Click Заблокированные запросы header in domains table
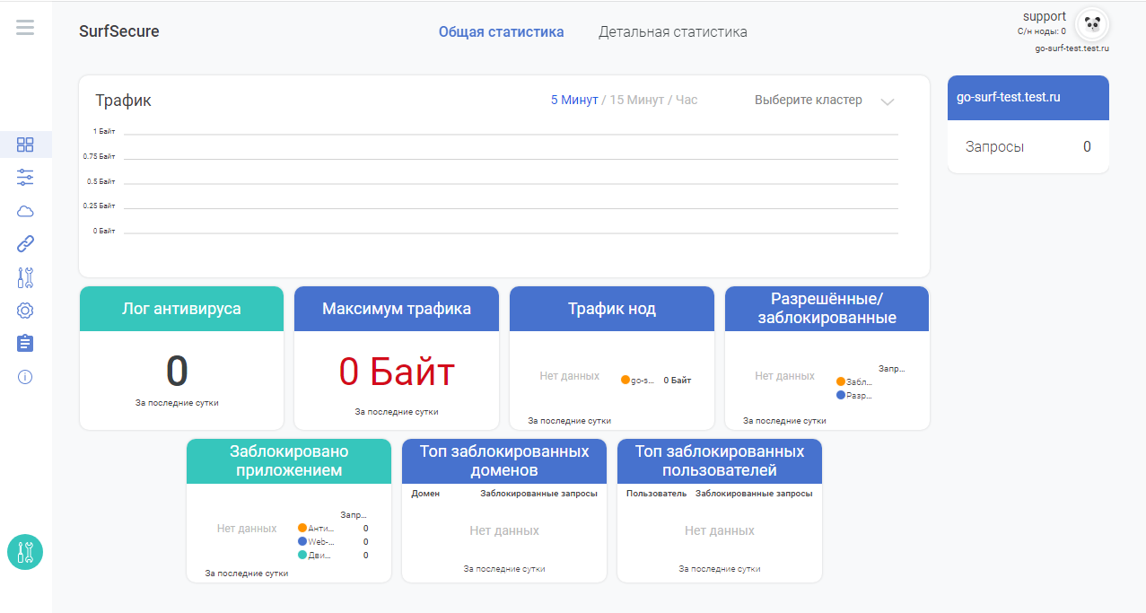Screen dimensions: 1146x613 click(x=538, y=494)
